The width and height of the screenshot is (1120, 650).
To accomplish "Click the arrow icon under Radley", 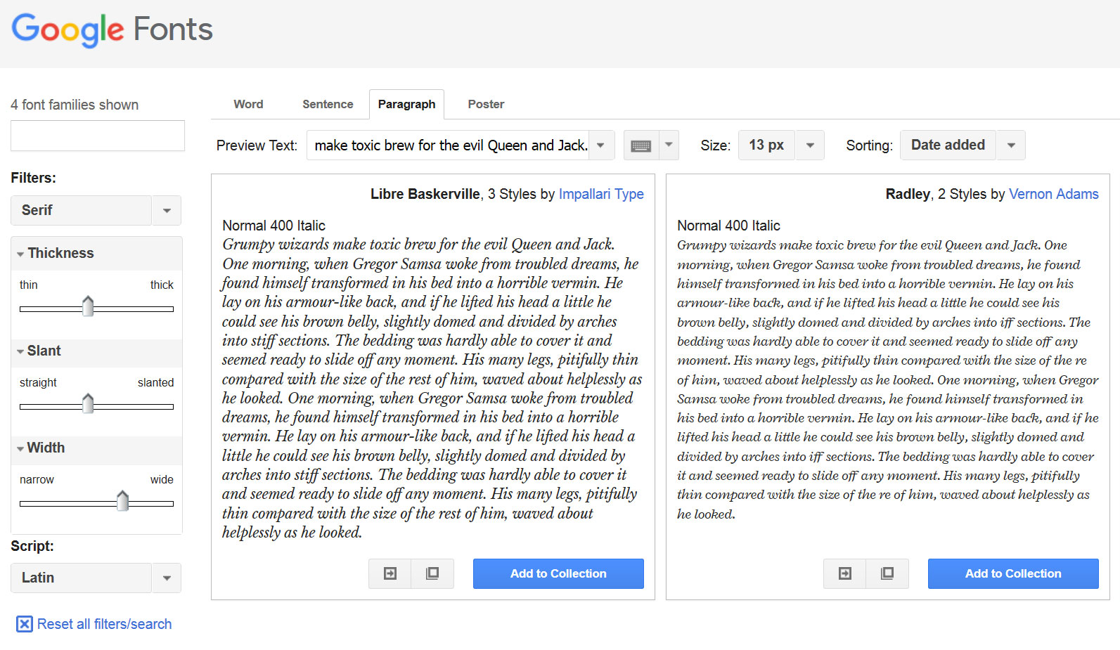I will tap(845, 573).
